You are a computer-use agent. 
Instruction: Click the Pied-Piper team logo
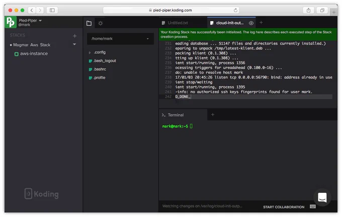click(11, 22)
